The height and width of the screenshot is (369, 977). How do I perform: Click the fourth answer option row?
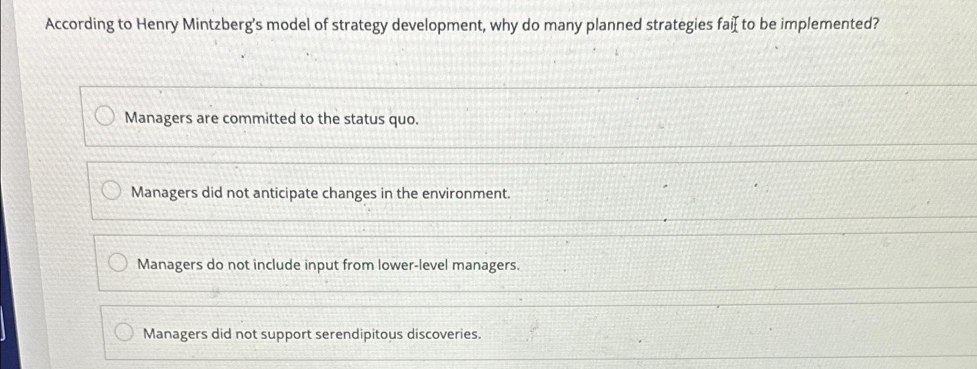464,332
